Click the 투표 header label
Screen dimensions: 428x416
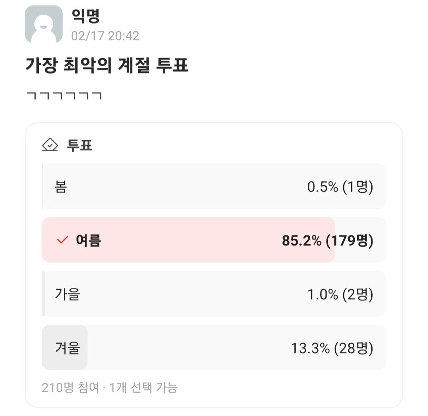click(x=80, y=145)
